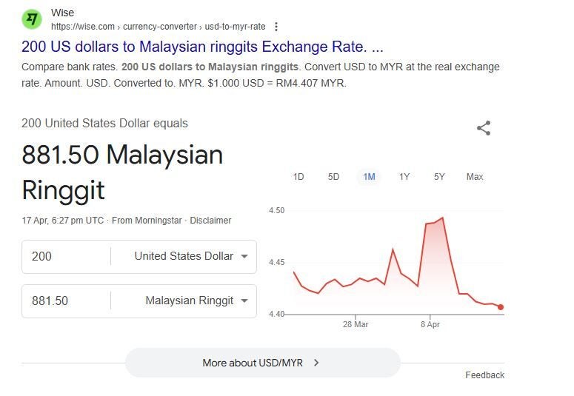This screenshot has width=574, height=396.
Task: Click the chevron in More about USD/MYR
Action: (316, 363)
